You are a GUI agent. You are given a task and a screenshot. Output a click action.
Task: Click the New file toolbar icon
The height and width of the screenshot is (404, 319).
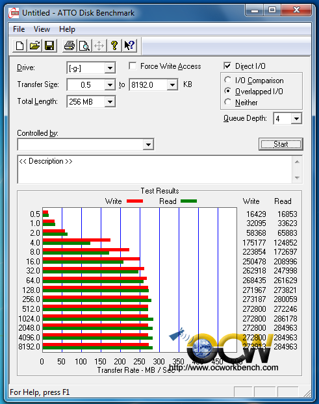click(19, 46)
